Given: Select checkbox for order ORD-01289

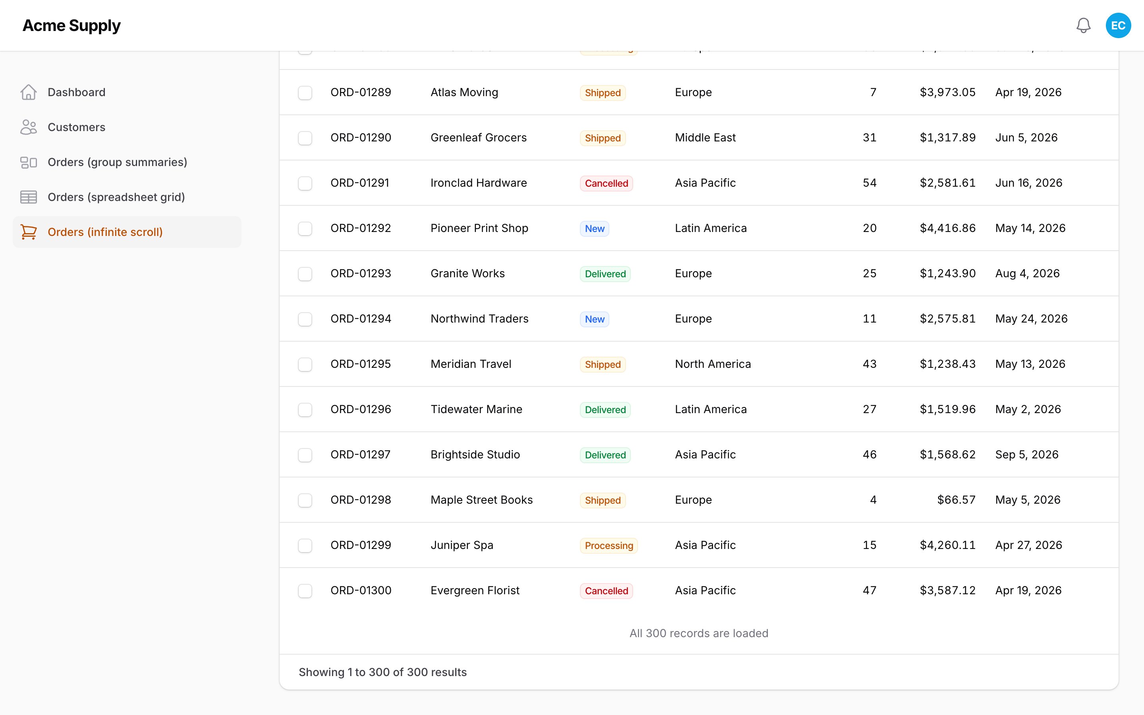Looking at the screenshot, I should pyautogui.click(x=305, y=93).
